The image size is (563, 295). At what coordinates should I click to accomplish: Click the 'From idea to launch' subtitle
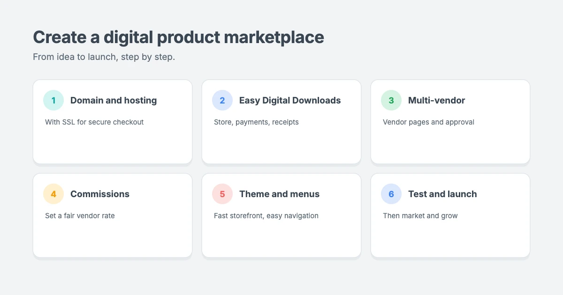point(104,57)
